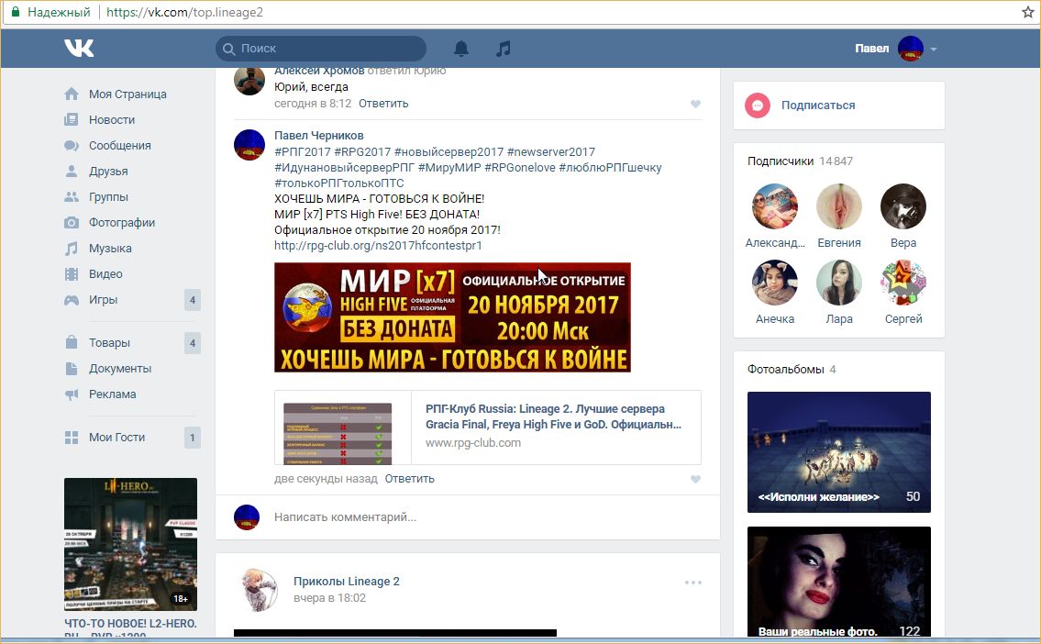Image resolution: width=1041 pixels, height=644 pixels.
Task: Click the L2-HERO advertisement image
Action: [x=131, y=544]
